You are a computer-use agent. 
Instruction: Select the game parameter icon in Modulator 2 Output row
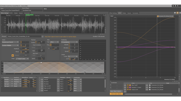150,88
